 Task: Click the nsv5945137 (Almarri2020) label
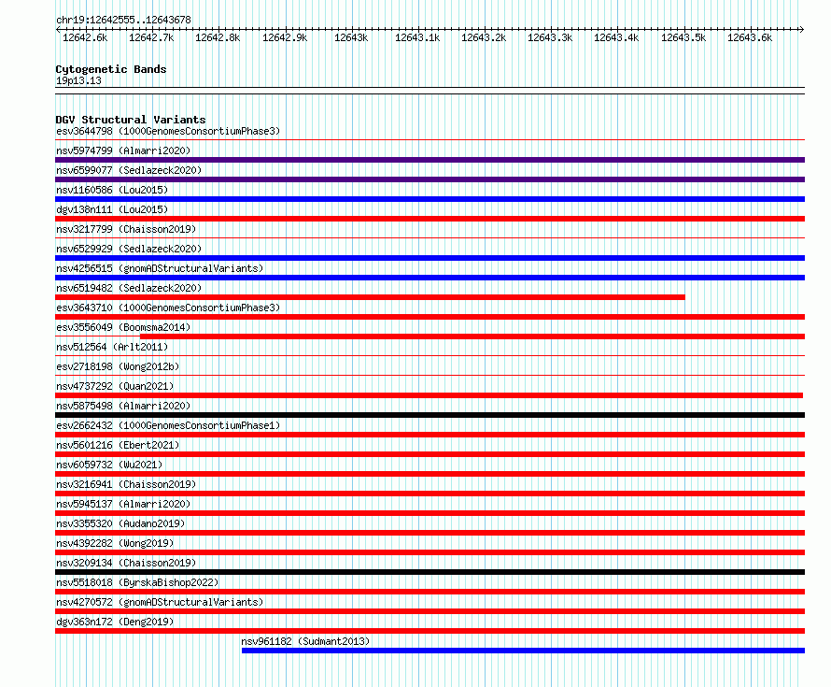[x=123, y=504]
